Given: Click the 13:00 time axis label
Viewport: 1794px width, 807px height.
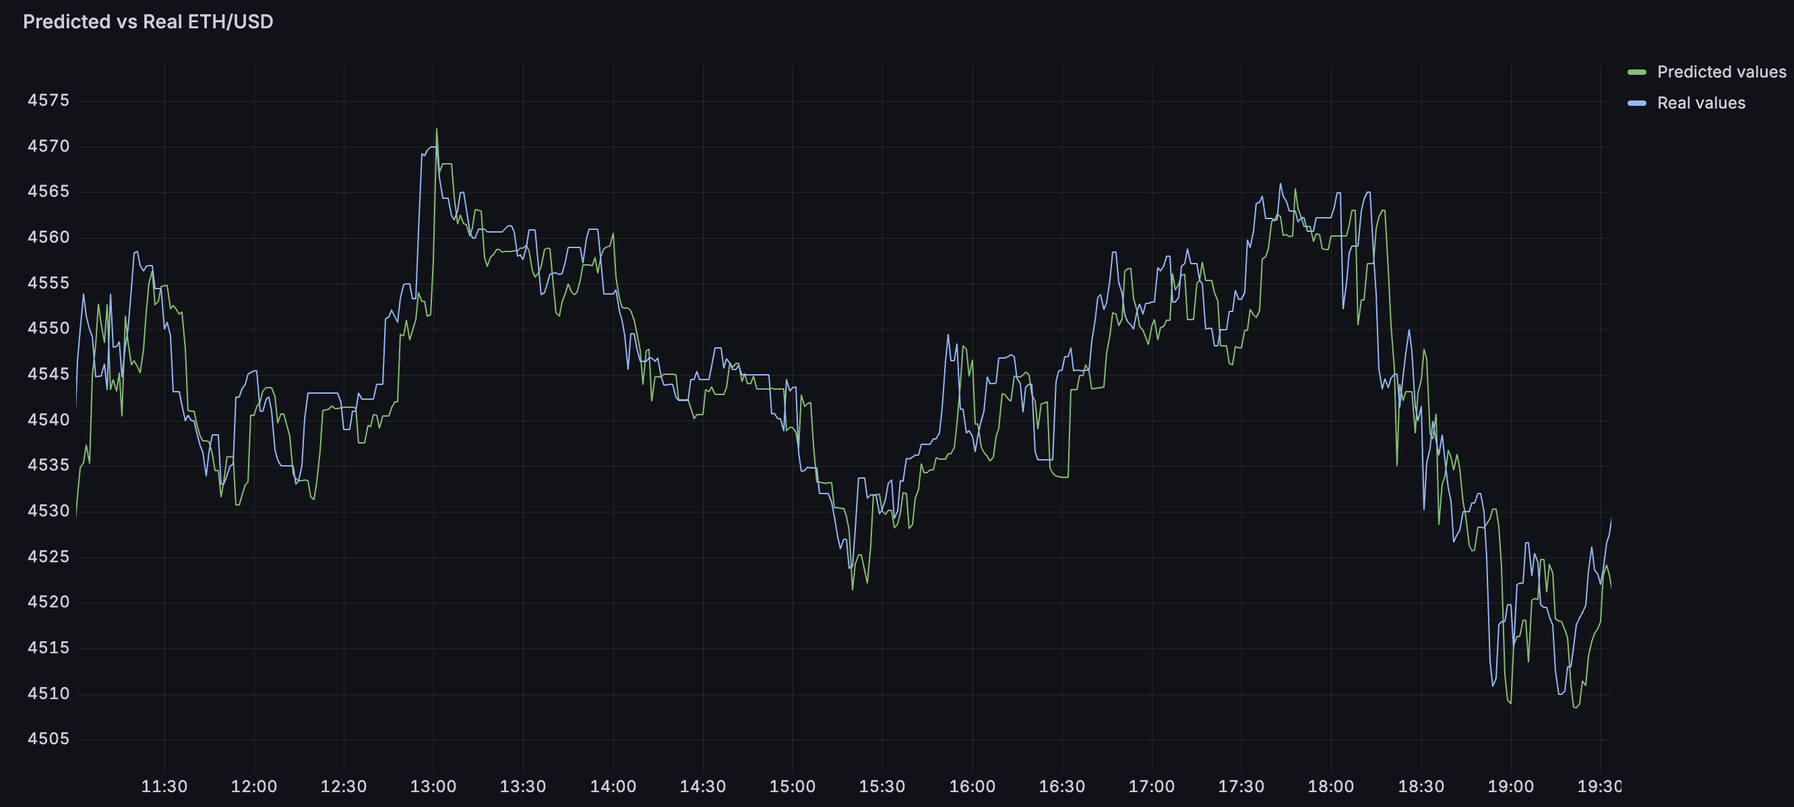Looking at the screenshot, I should point(433,786).
